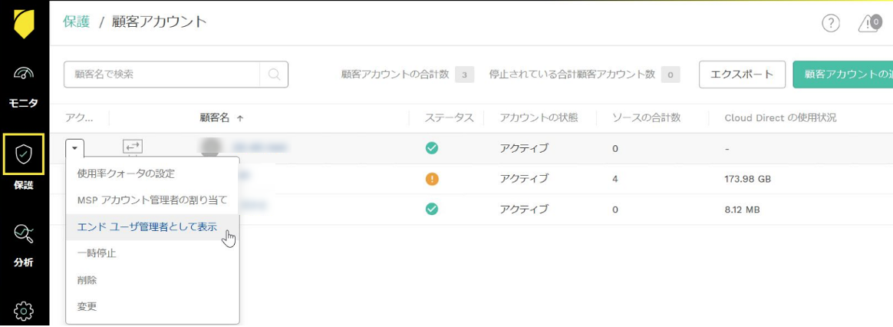Select 使用率クォータの設定 menu item
The width and height of the screenshot is (893, 327).
point(126,173)
